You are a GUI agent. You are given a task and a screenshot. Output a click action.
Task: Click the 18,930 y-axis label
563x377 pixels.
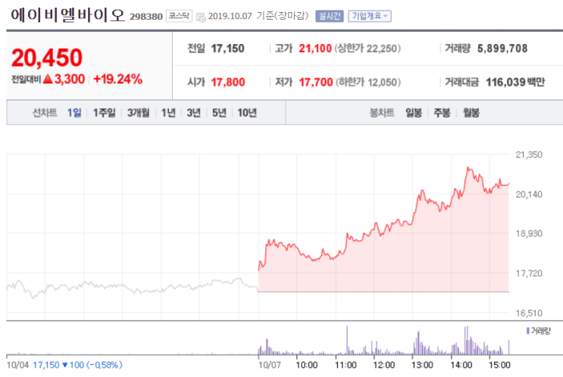click(529, 234)
